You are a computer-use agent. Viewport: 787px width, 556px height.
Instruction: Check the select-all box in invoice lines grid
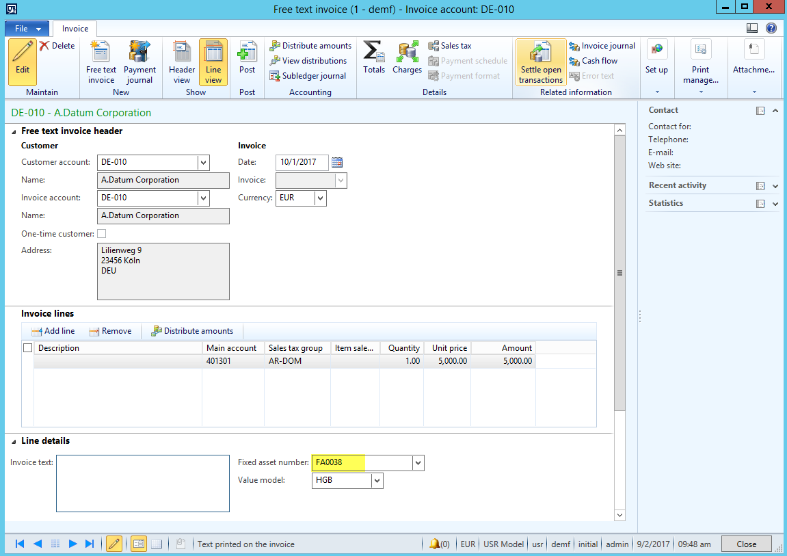28,348
